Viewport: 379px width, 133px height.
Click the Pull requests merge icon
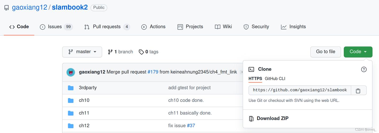coord(87,27)
